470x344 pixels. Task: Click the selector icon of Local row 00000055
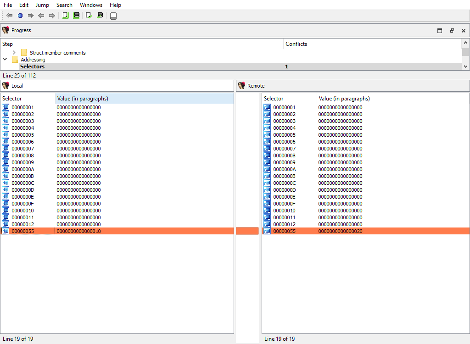point(6,231)
